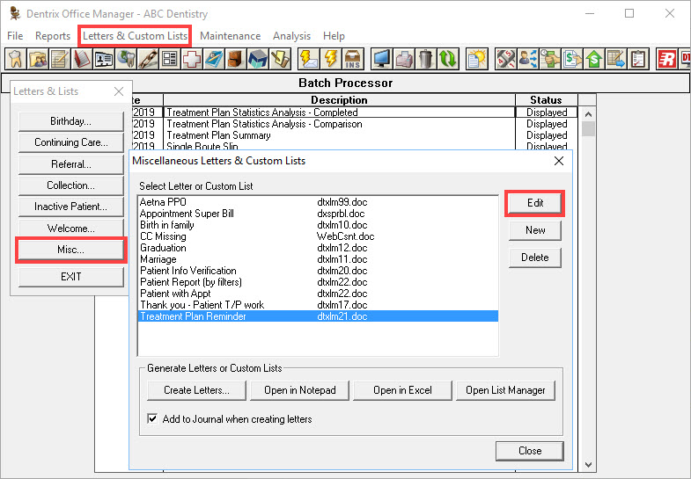Open the tooth Patient Chart icon
Image resolution: width=691 pixels, height=479 pixels.
(x=16, y=59)
